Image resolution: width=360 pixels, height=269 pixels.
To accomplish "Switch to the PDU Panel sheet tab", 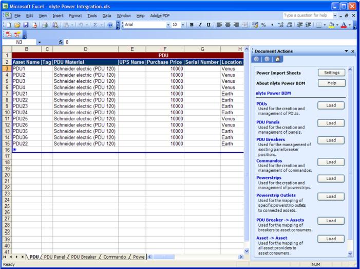I will pyautogui.click(x=54, y=257).
